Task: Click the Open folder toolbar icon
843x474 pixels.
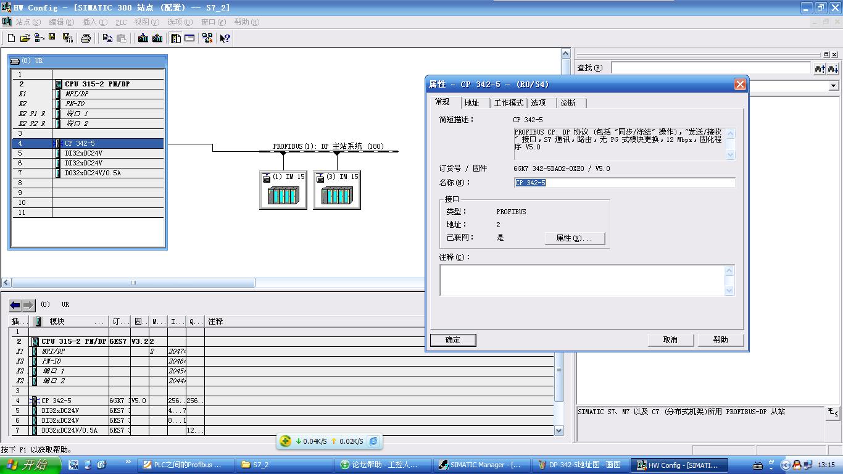Action: coord(25,38)
